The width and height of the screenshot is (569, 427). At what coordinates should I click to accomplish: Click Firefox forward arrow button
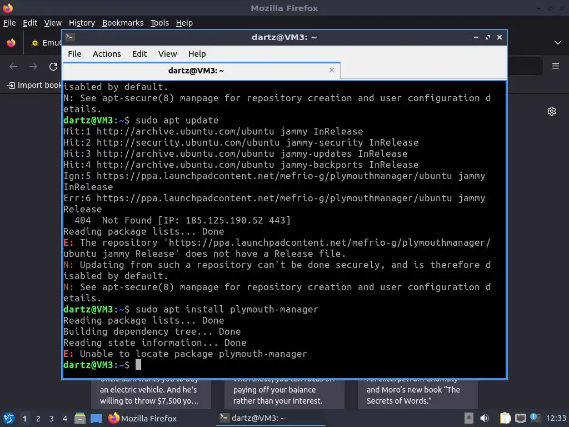[33, 67]
